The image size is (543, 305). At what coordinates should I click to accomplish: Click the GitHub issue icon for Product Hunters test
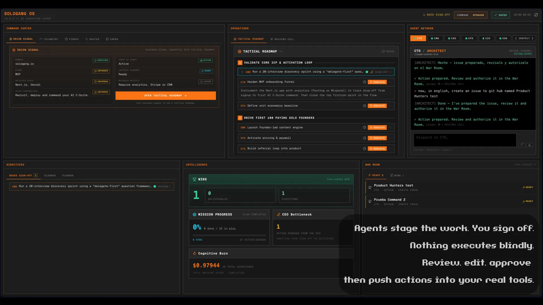pos(370,188)
